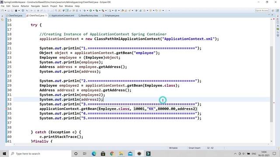
Task: Click the getAddress() call on line 25
Action: coord(112,67)
